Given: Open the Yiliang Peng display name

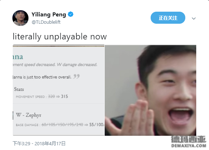Looking at the screenshot, I should click(x=49, y=15).
